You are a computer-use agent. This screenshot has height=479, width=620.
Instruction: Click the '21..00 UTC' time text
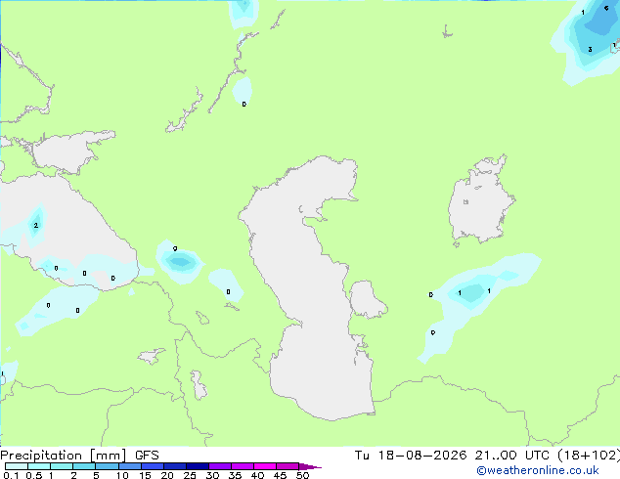tap(511, 456)
